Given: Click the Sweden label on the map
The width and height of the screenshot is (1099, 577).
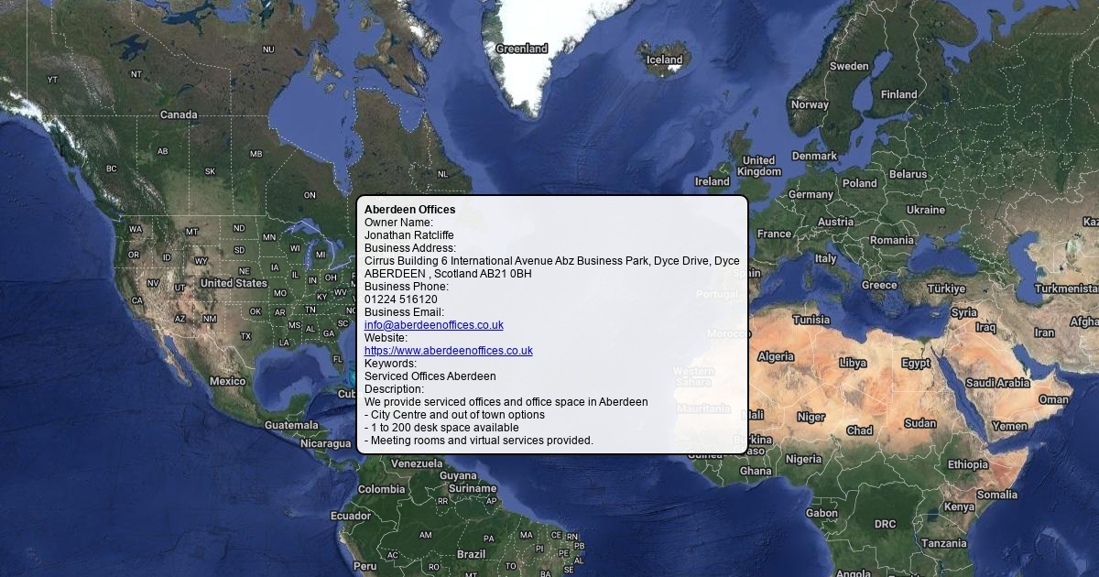Looking at the screenshot, I should [x=849, y=66].
